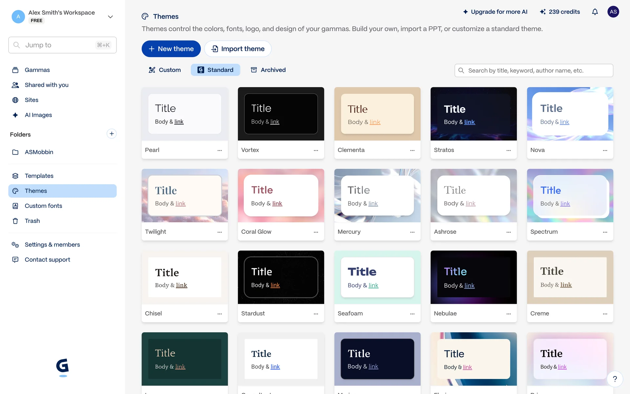This screenshot has height=394, width=630.
Task: Open Trash in sidebar
Action: click(32, 221)
